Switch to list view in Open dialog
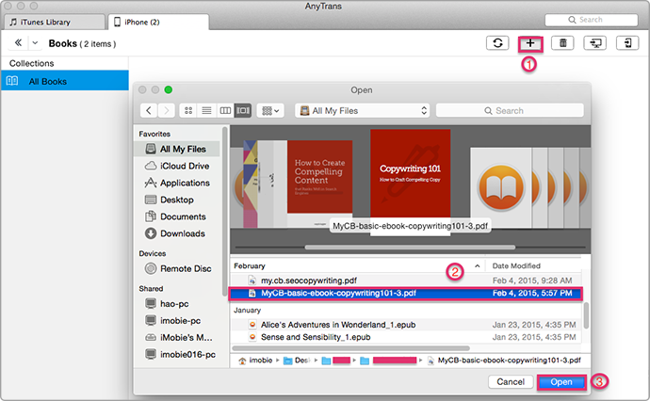This screenshot has height=401, width=650. click(206, 111)
